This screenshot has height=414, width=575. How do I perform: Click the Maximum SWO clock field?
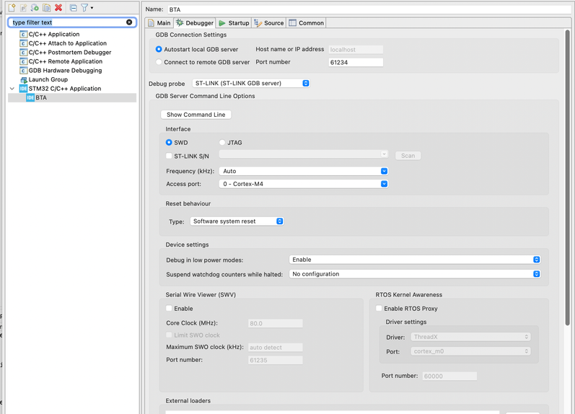[x=276, y=347]
